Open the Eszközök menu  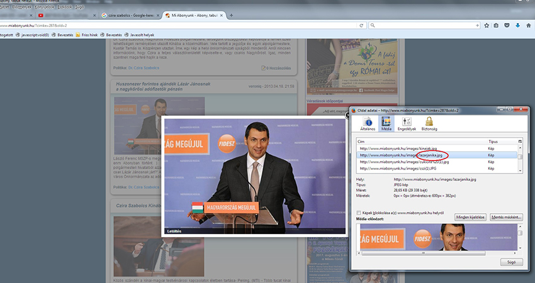tap(65, 7)
